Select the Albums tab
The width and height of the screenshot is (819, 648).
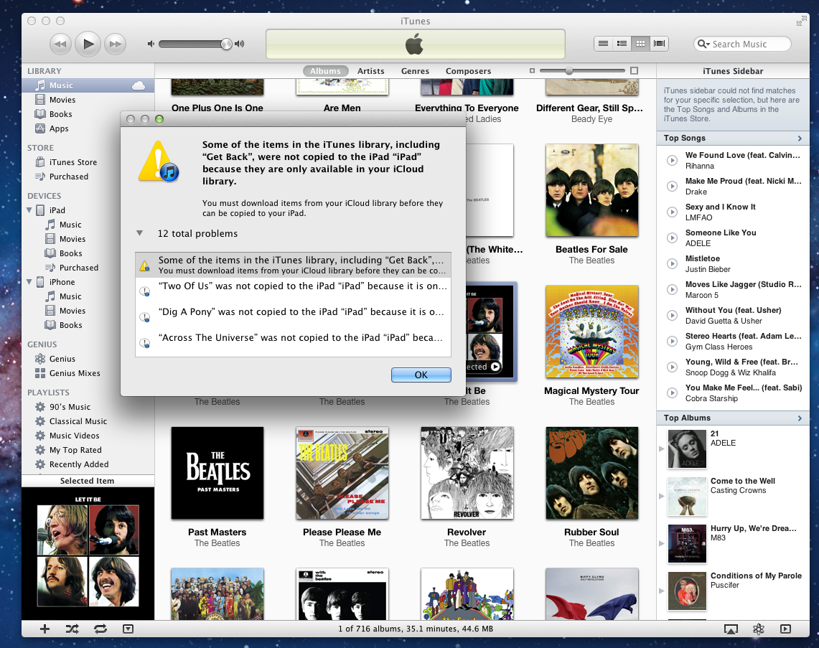325,71
